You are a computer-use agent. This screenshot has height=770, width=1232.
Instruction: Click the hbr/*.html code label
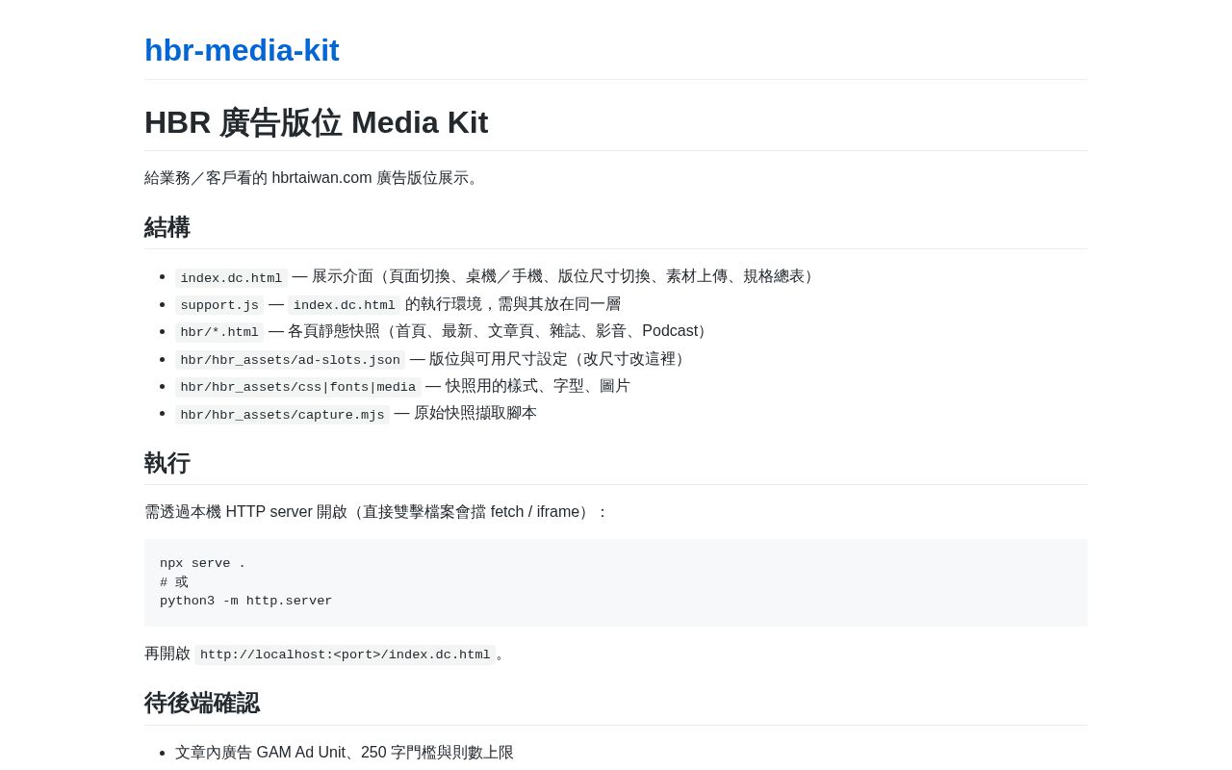tap(219, 332)
